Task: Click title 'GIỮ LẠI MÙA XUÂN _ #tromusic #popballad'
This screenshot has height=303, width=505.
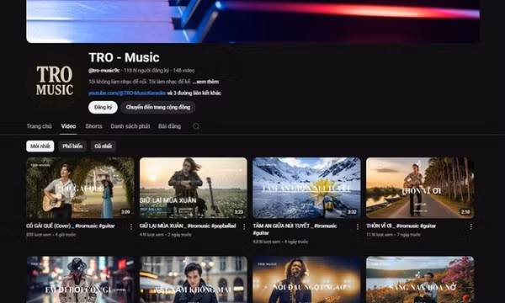Action: 188,226
